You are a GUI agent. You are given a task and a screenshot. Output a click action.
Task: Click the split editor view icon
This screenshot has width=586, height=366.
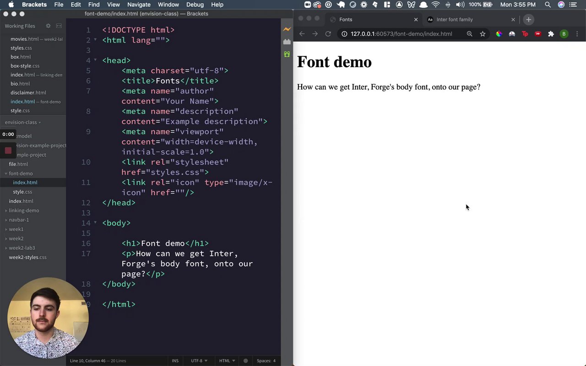coord(59,26)
